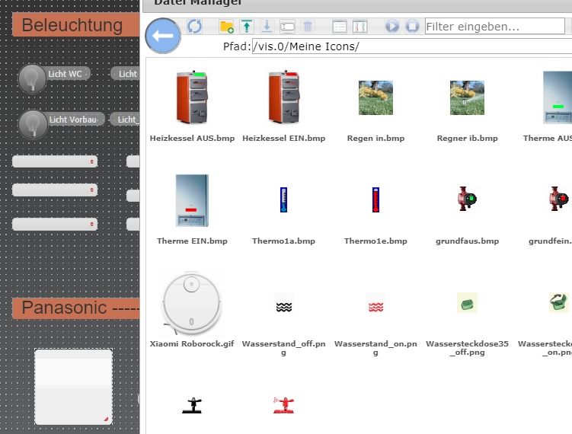This screenshot has width=572, height=434.
Task: Go back with the blue arrow button
Action: (x=163, y=36)
